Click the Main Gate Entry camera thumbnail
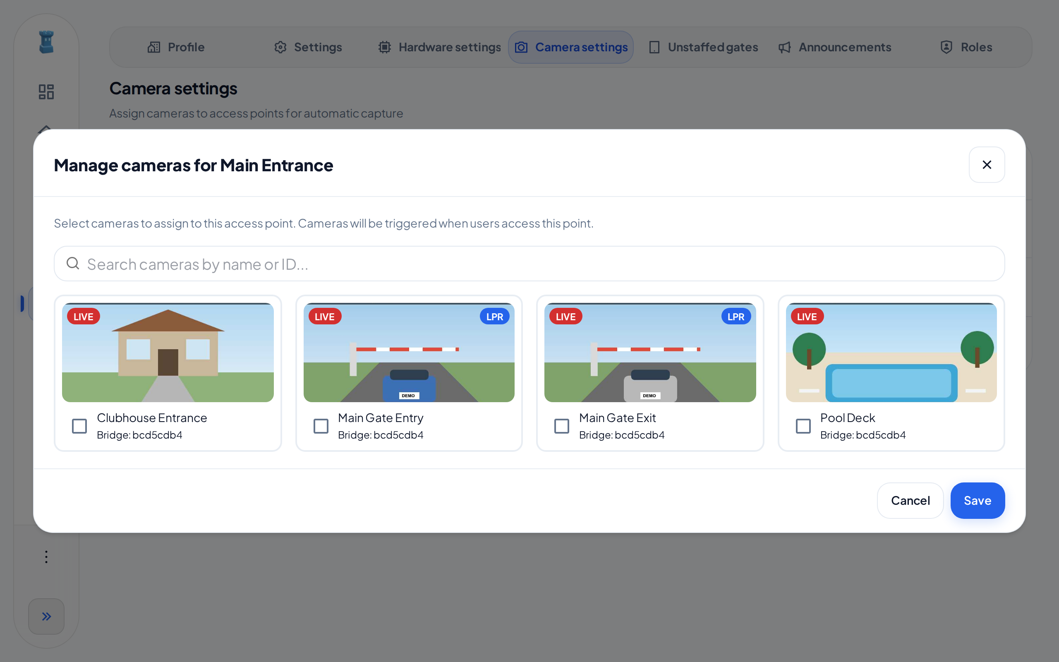 point(409,353)
